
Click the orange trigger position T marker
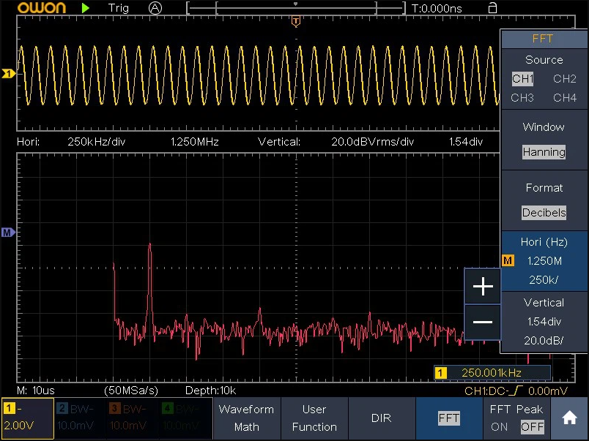point(295,22)
